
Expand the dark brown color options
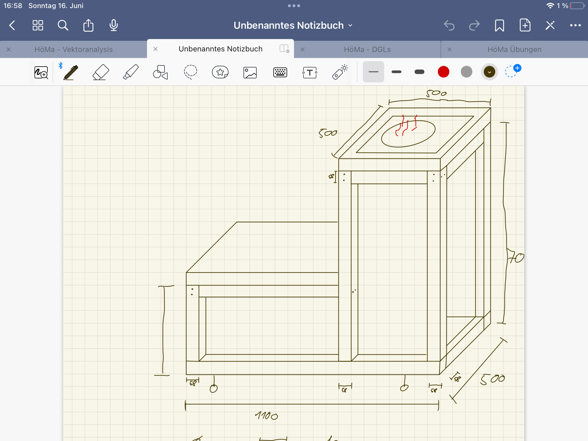pyautogui.click(x=490, y=72)
